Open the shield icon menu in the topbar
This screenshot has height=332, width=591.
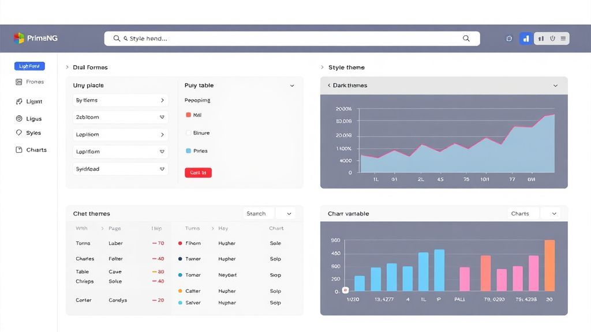(552, 38)
